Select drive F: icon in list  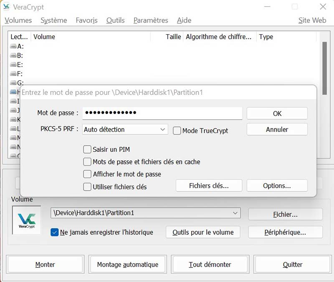pos(13,74)
